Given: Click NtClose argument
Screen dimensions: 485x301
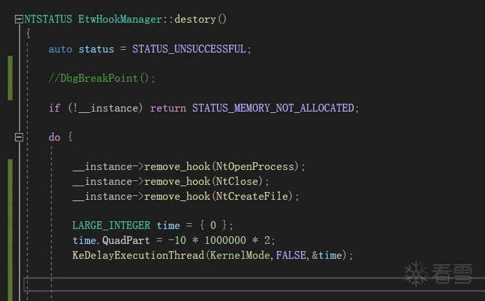Looking at the screenshot, I should coord(237,182).
